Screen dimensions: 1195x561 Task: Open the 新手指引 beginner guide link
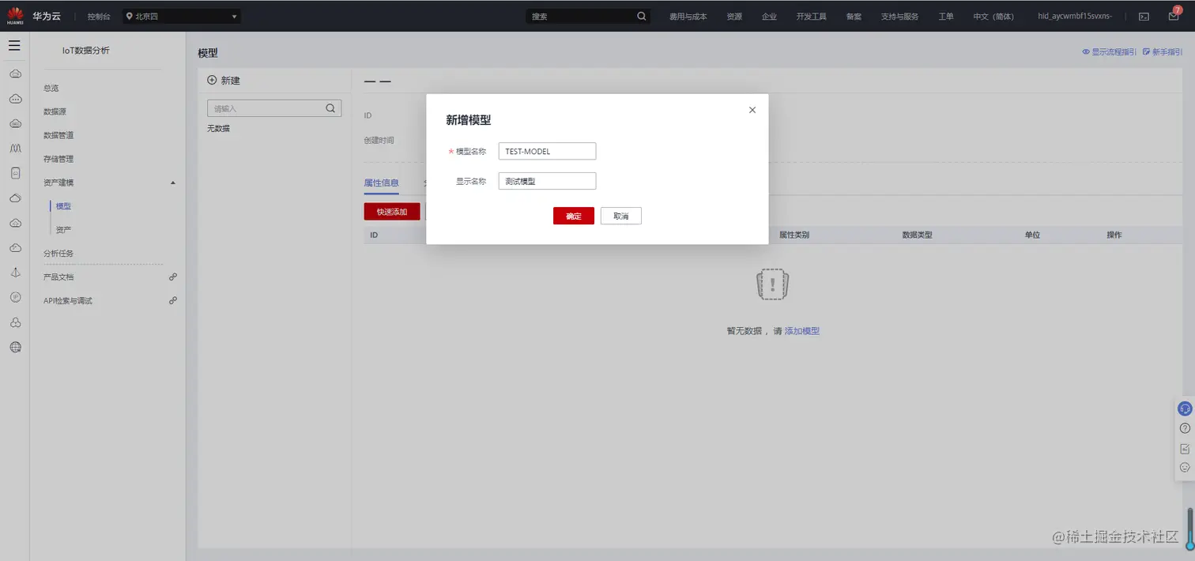click(1163, 52)
